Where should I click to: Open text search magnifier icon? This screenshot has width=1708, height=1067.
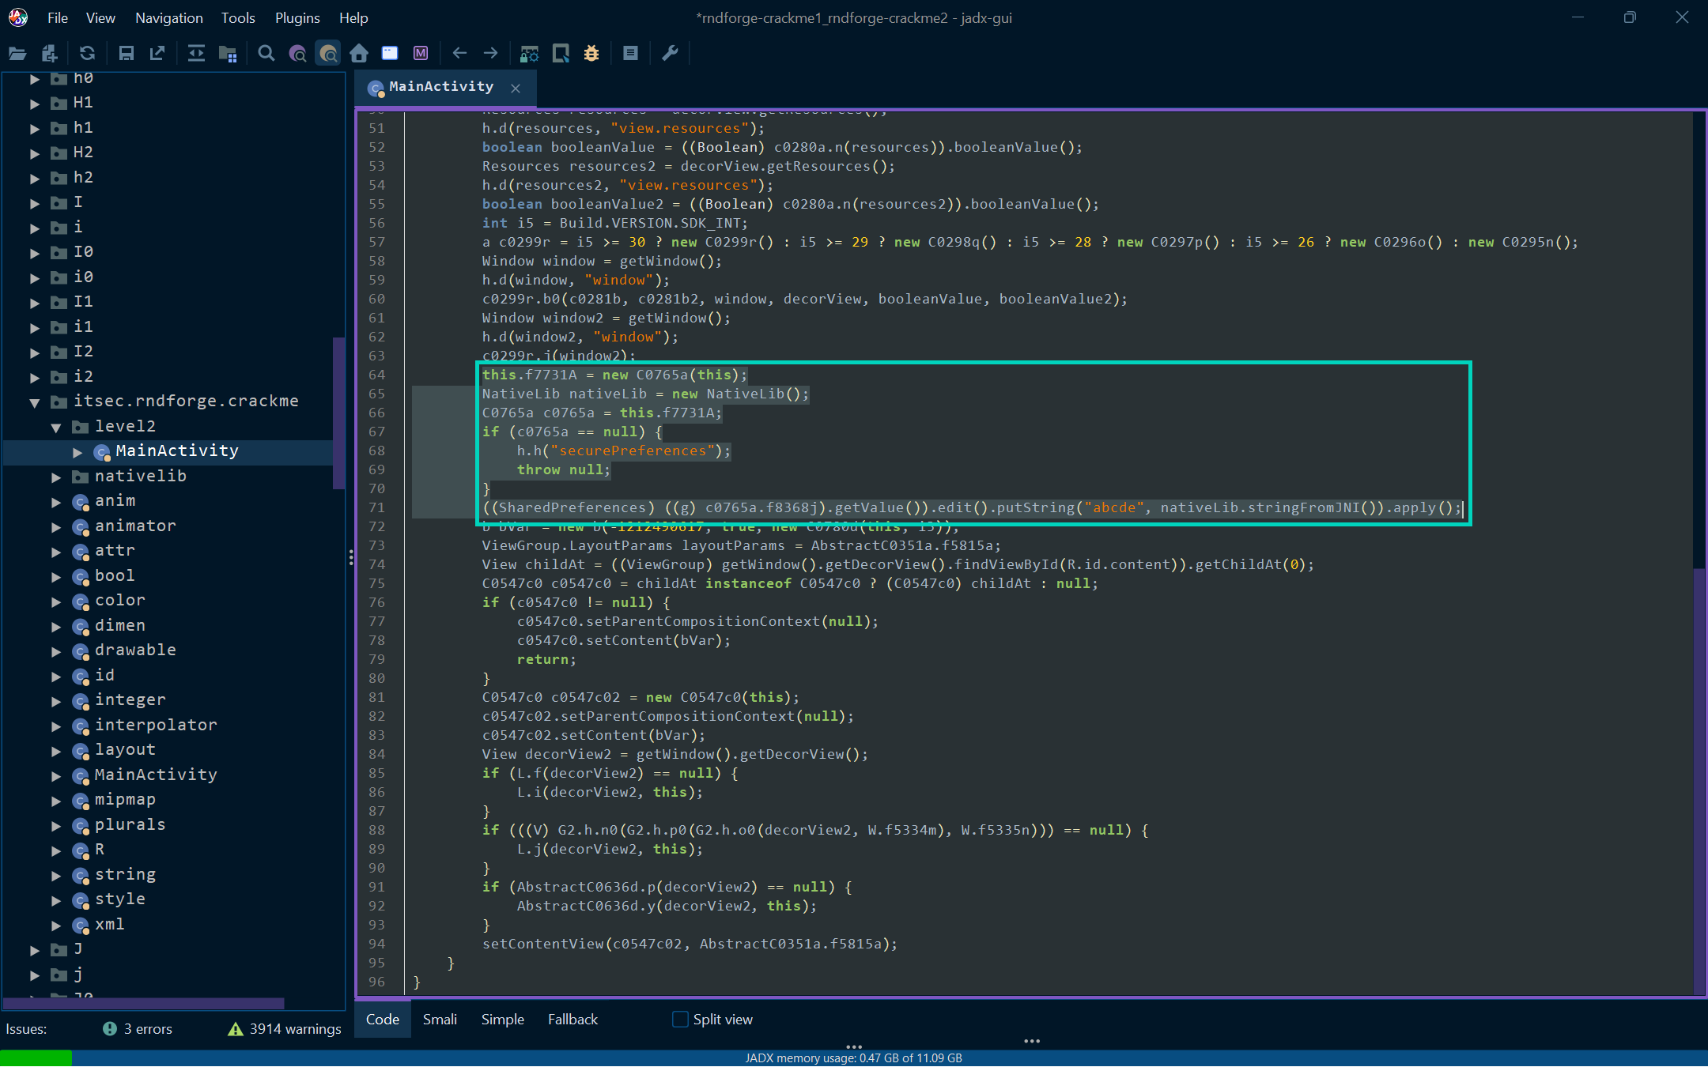click(x=266, y=53)
